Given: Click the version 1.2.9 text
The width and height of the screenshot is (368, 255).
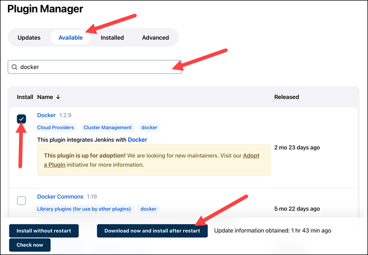Looking at the screenshot, I should (x=65, y=115).
